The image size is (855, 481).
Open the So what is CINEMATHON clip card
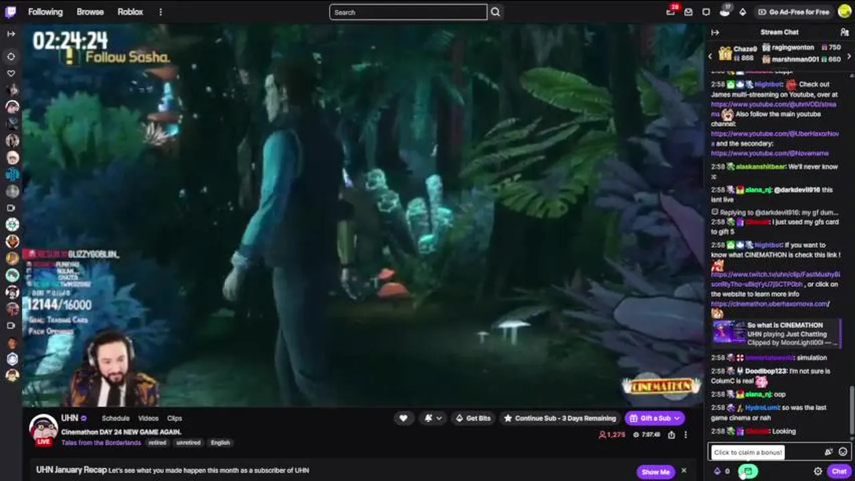click(x=776, y=333)
